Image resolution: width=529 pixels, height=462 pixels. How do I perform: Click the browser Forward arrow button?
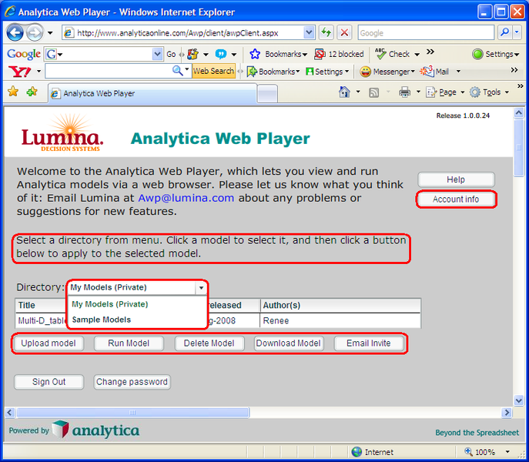(35, 33)
